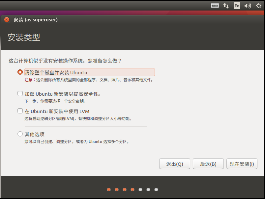Screen dimensions: 265x199
Task: Select 清除整个磁盘并安装 Ubuntu option
Action: 20,72
